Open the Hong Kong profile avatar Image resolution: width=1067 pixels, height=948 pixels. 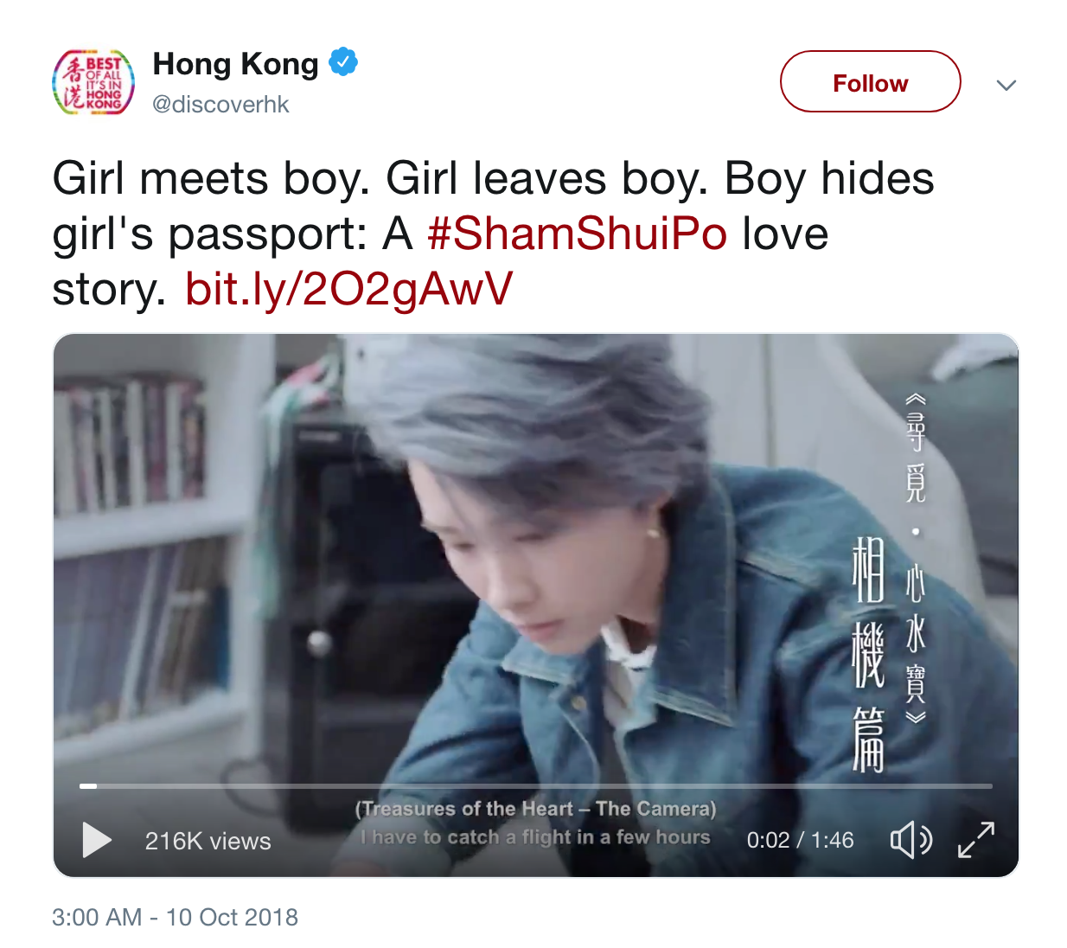pos(93,82)
